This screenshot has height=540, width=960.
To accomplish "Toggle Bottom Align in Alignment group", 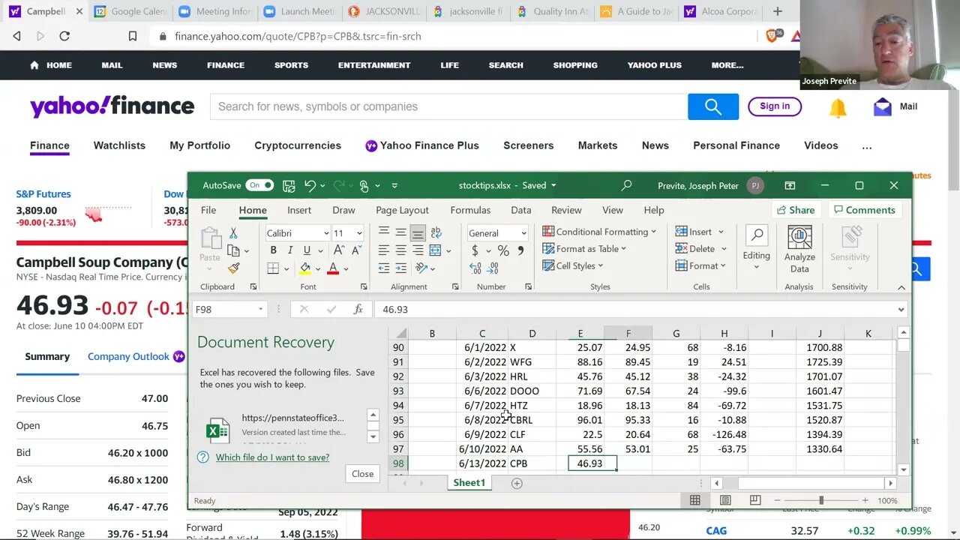I will coord(418,232).
